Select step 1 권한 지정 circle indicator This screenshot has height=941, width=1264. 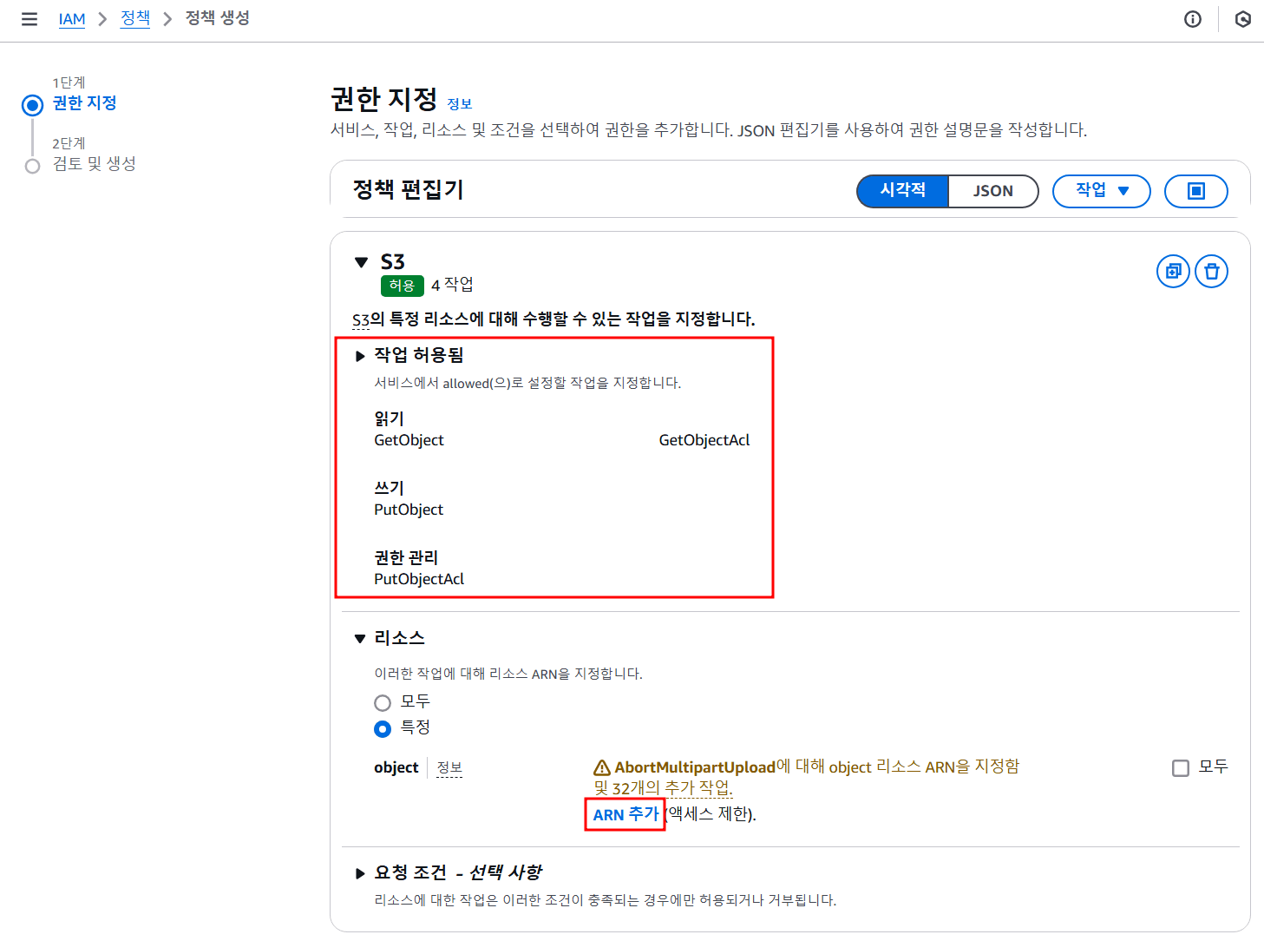coord(32,106)
